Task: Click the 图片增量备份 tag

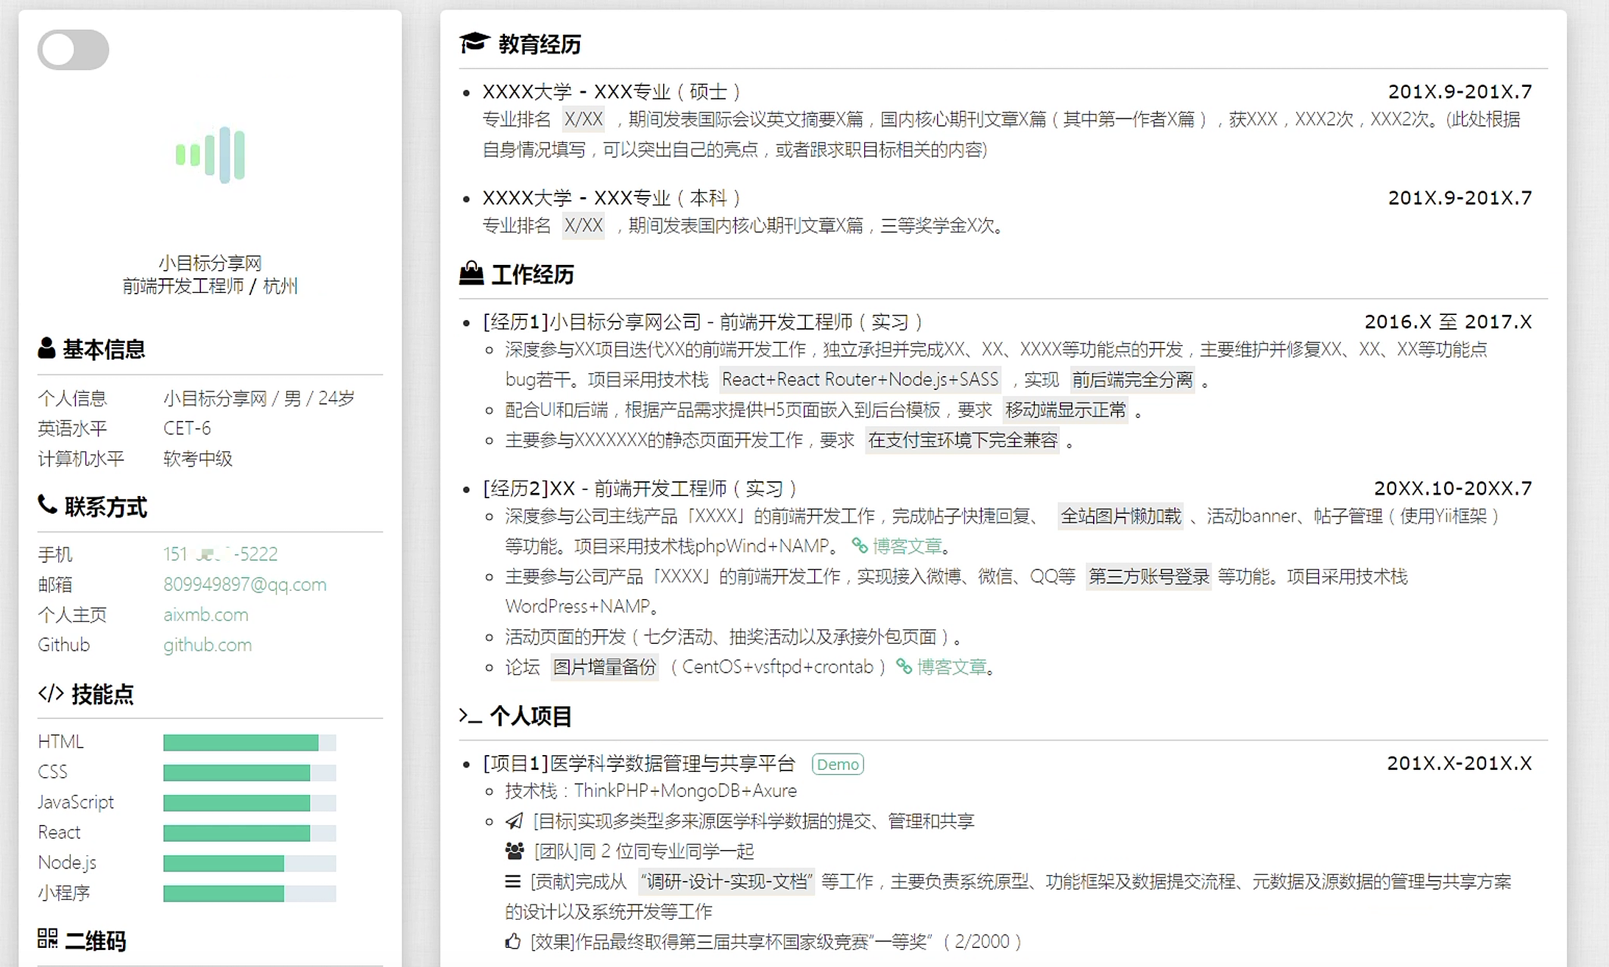Action: pos(604,667)
